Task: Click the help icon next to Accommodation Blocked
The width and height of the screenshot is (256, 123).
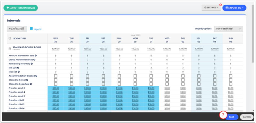Action: tap(36, 76)
